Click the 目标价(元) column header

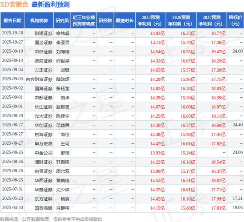(236, 20)
